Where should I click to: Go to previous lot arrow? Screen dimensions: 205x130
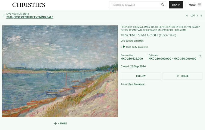[187, 16]
